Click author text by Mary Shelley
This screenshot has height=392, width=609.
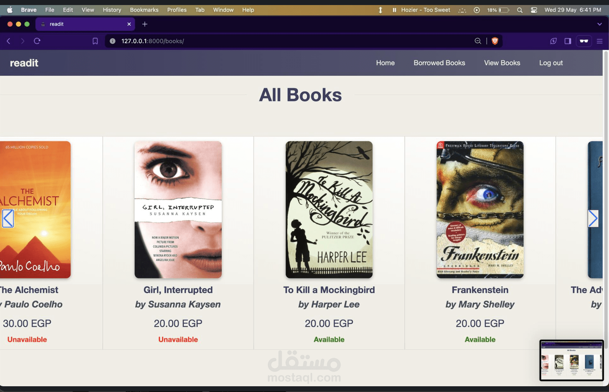pos(480,304)
